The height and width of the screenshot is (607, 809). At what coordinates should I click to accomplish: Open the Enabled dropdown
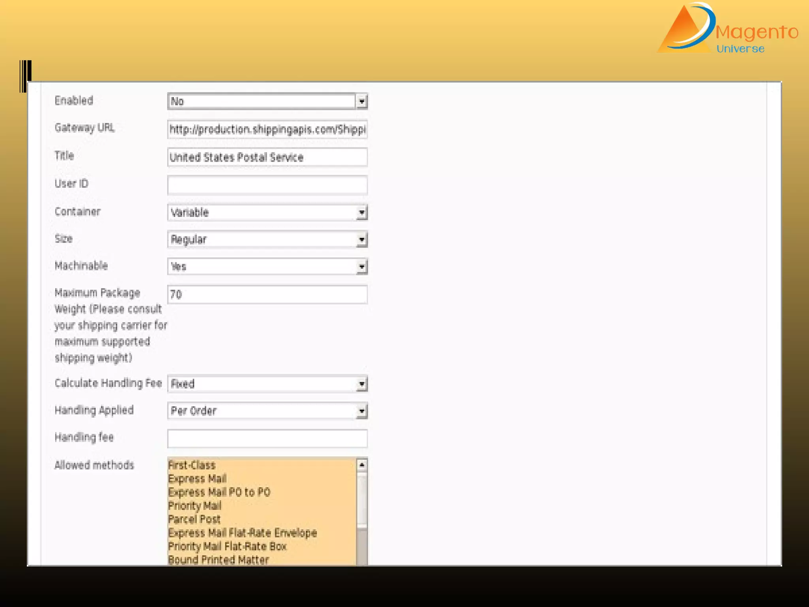267,102
